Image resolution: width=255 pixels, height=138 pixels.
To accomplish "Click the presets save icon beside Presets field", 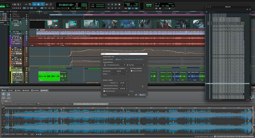I will coord(129,95).
